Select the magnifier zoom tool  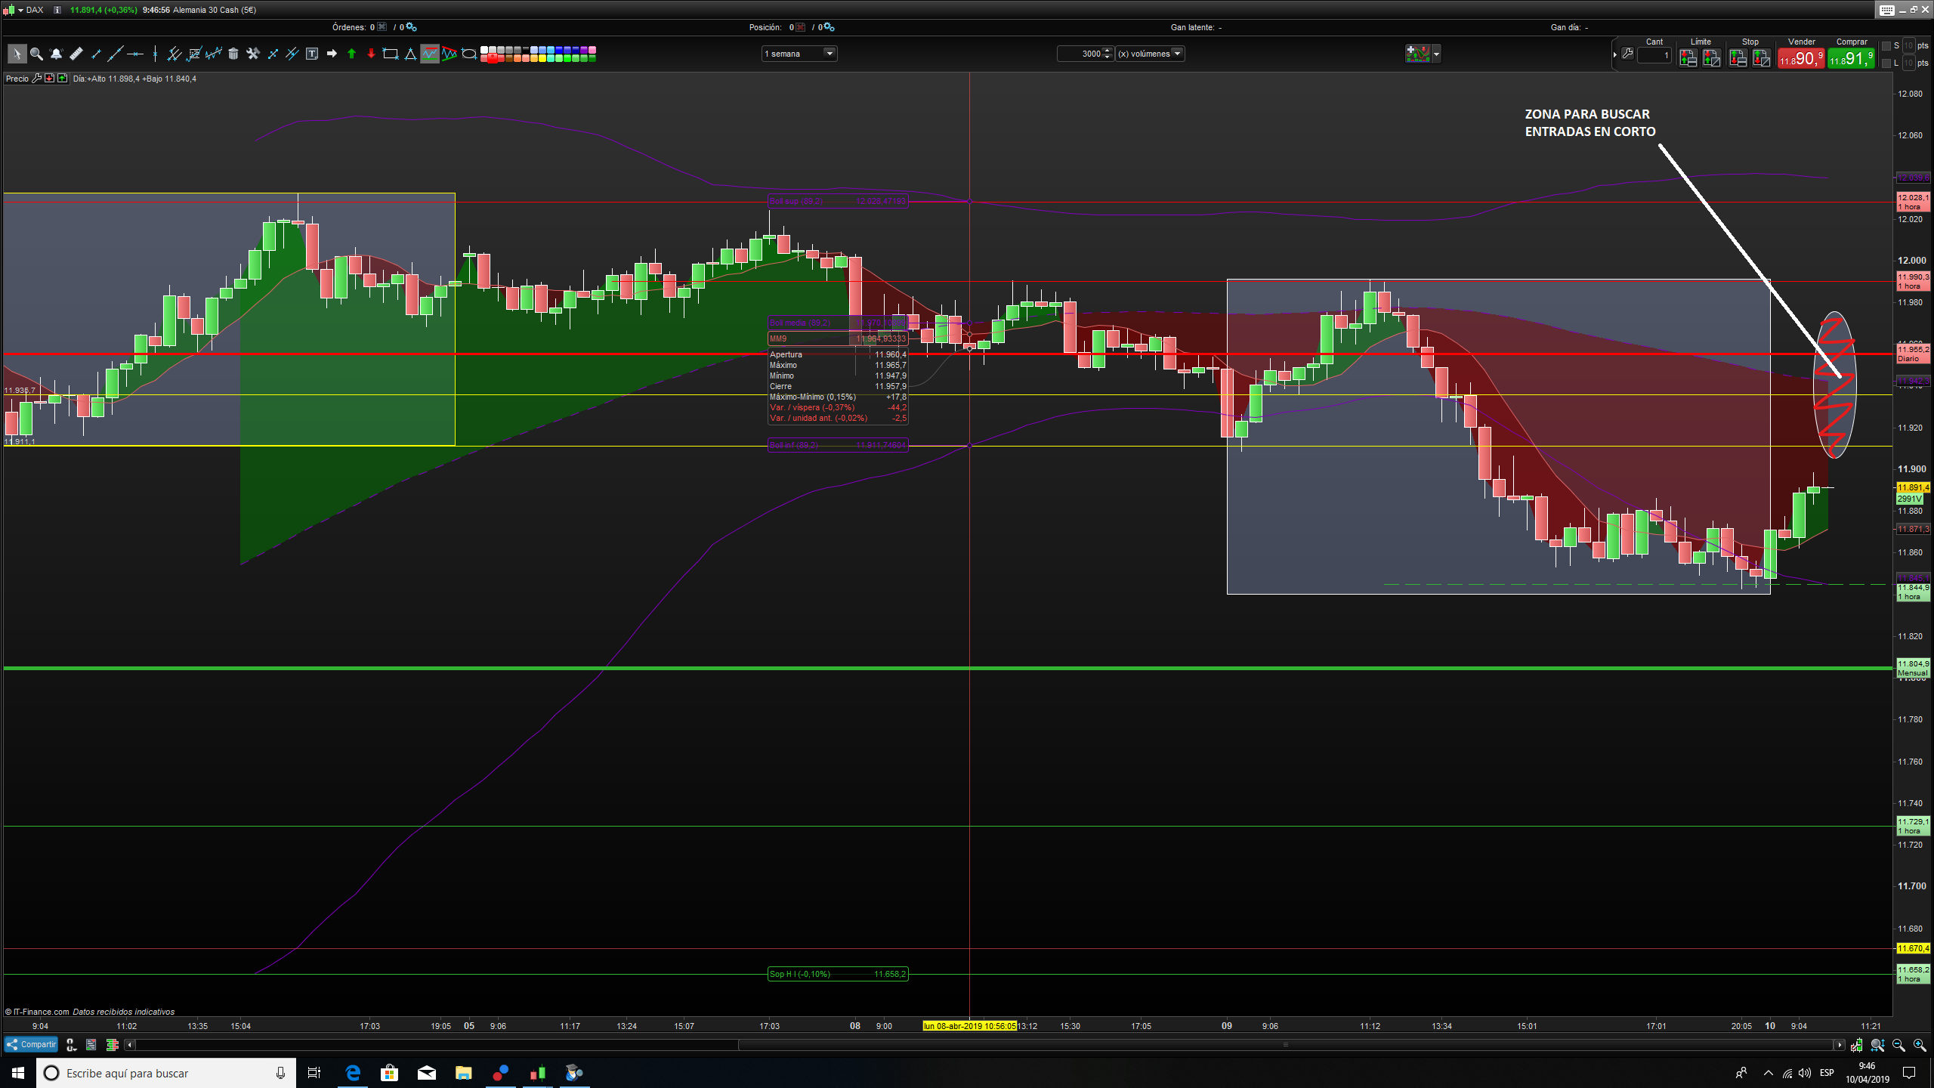(x=36, y=54)
